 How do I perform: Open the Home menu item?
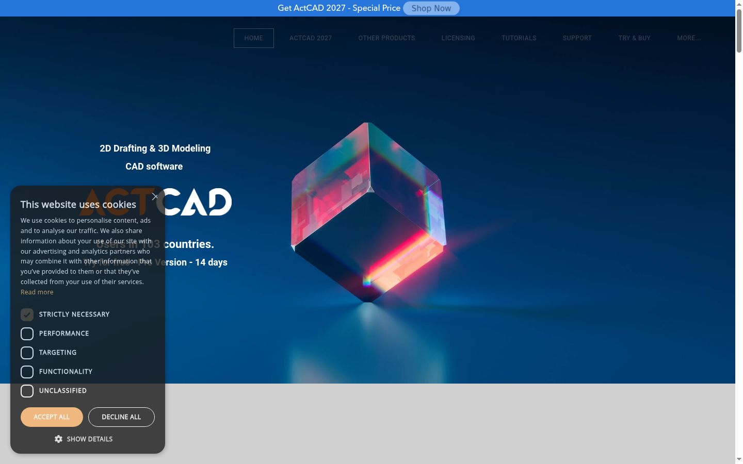[254, 38]
